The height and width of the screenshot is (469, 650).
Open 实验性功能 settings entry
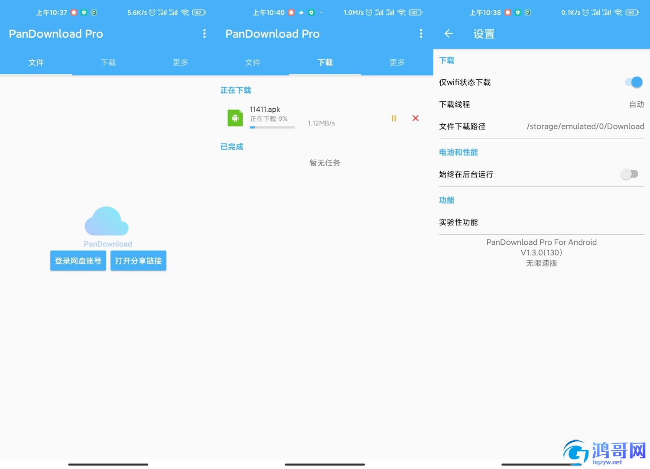541,222
